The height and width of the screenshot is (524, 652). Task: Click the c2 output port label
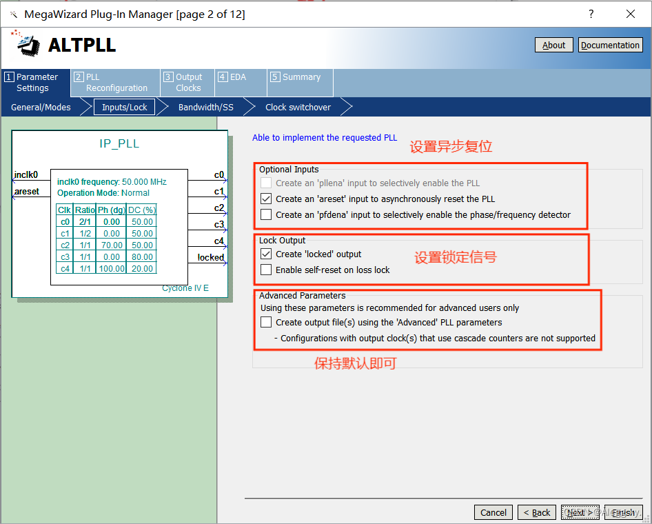[218, 208]
